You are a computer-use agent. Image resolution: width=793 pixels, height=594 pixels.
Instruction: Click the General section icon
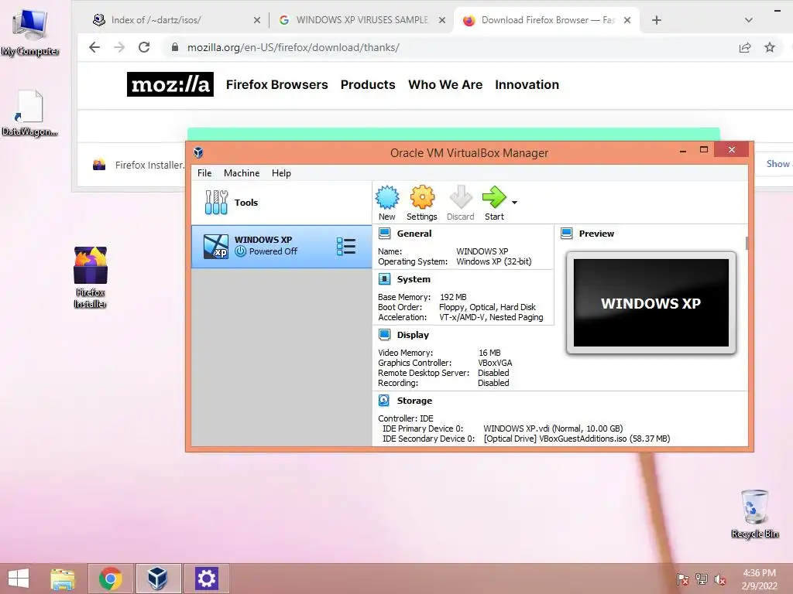tap(384, 234)
